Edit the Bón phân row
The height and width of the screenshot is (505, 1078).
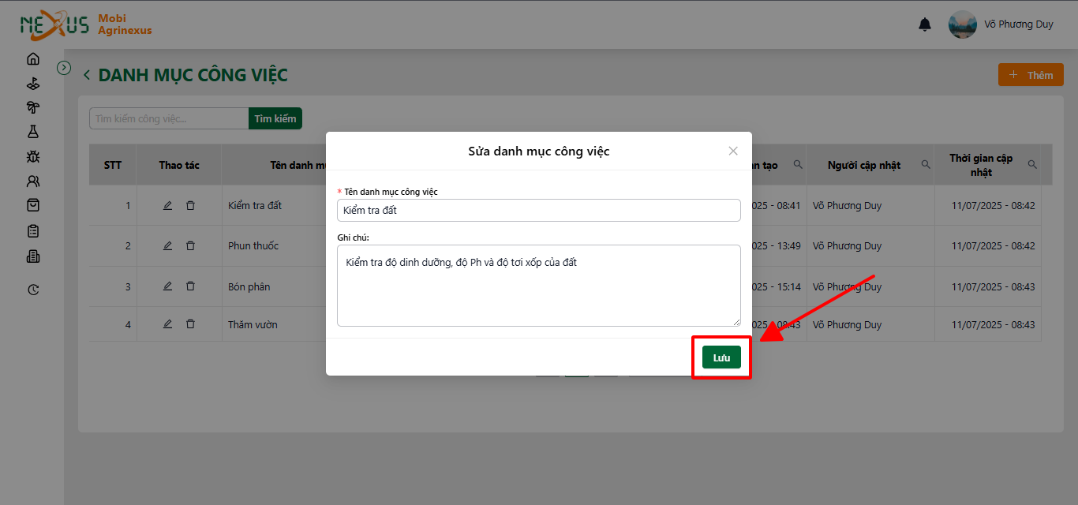click(x=167, y=286)
